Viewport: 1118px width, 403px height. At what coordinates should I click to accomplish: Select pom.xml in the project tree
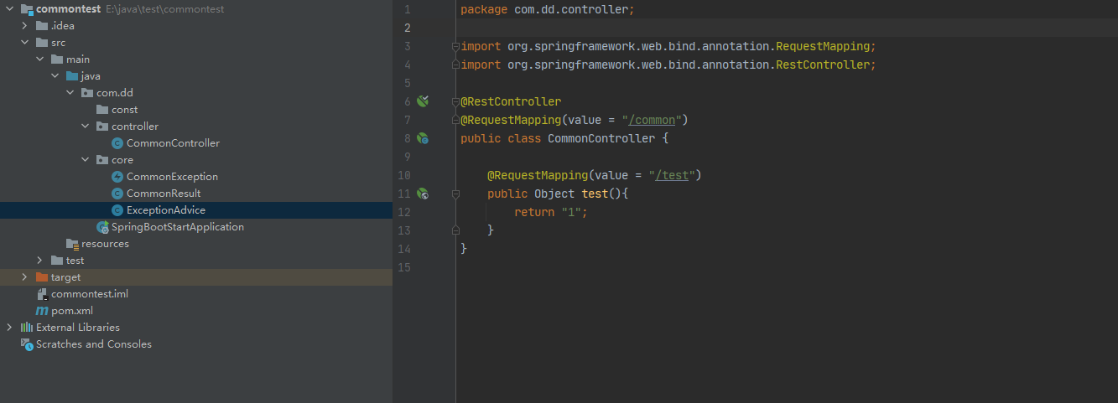click(x=72, y=311)
